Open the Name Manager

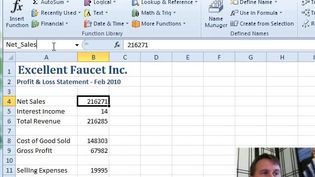pyautogui.click(x=216, y=14)
